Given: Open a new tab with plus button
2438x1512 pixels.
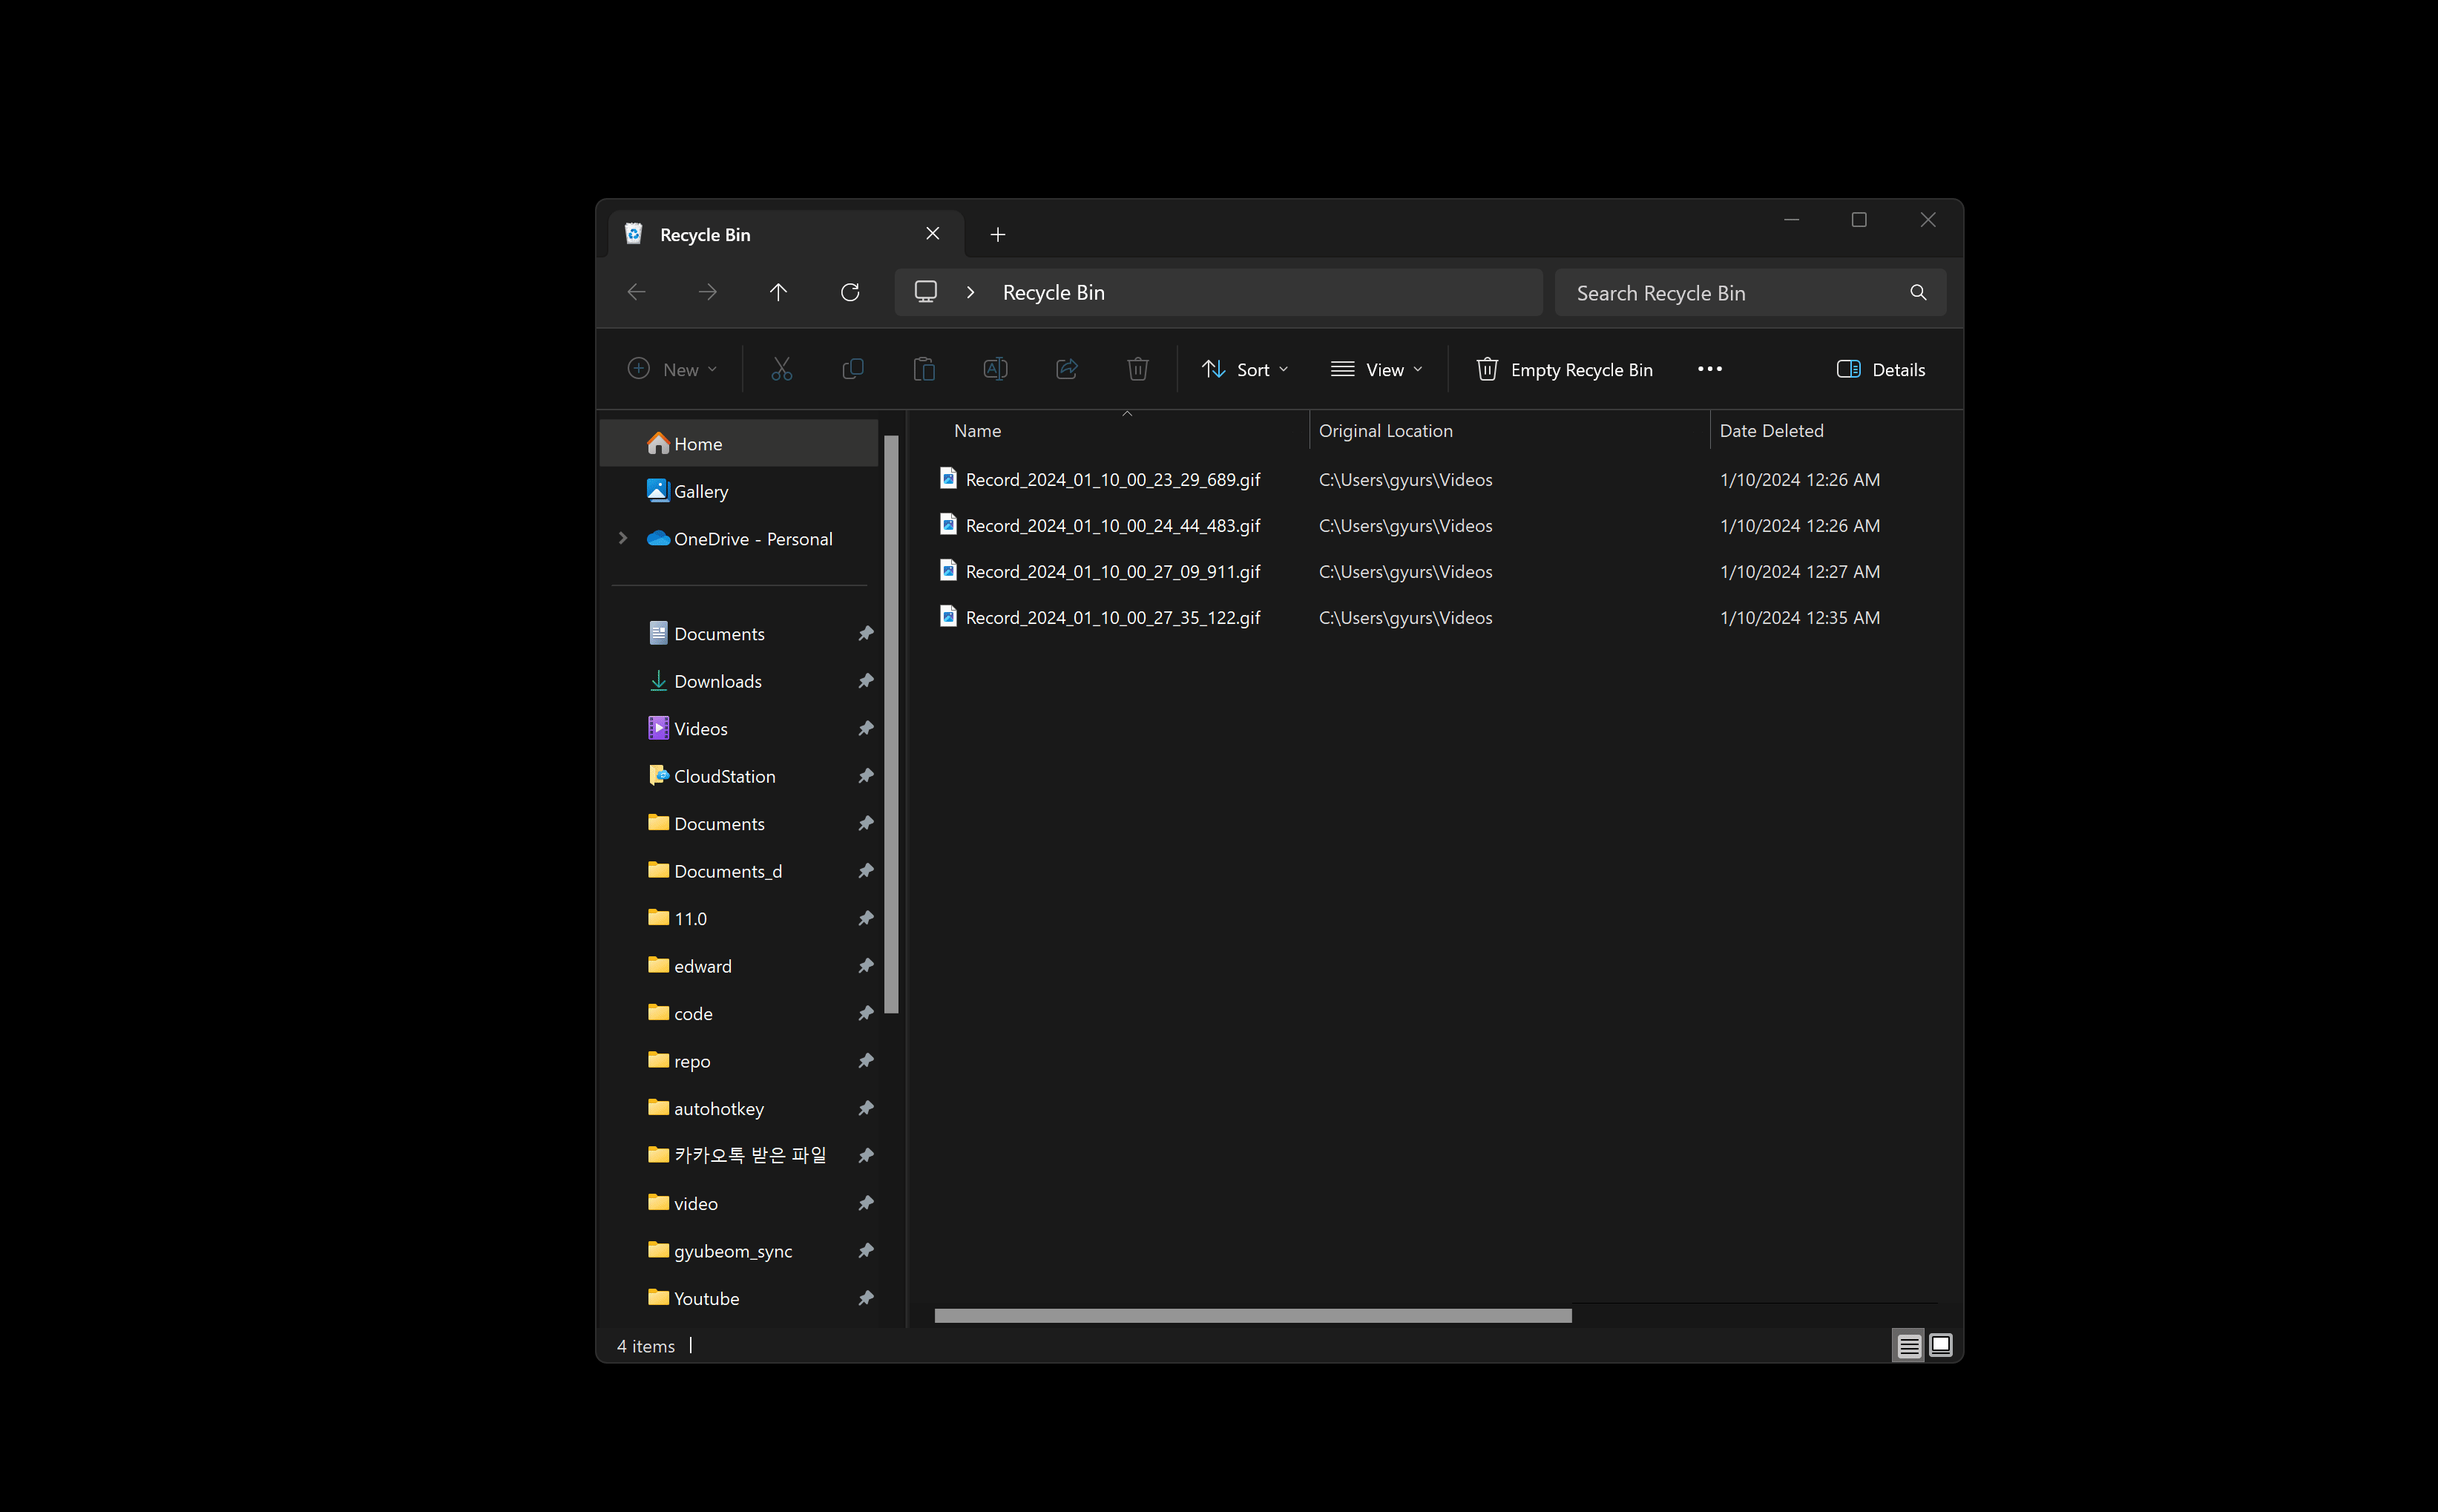Looking at the screenshot, I should tap(997, 234).
